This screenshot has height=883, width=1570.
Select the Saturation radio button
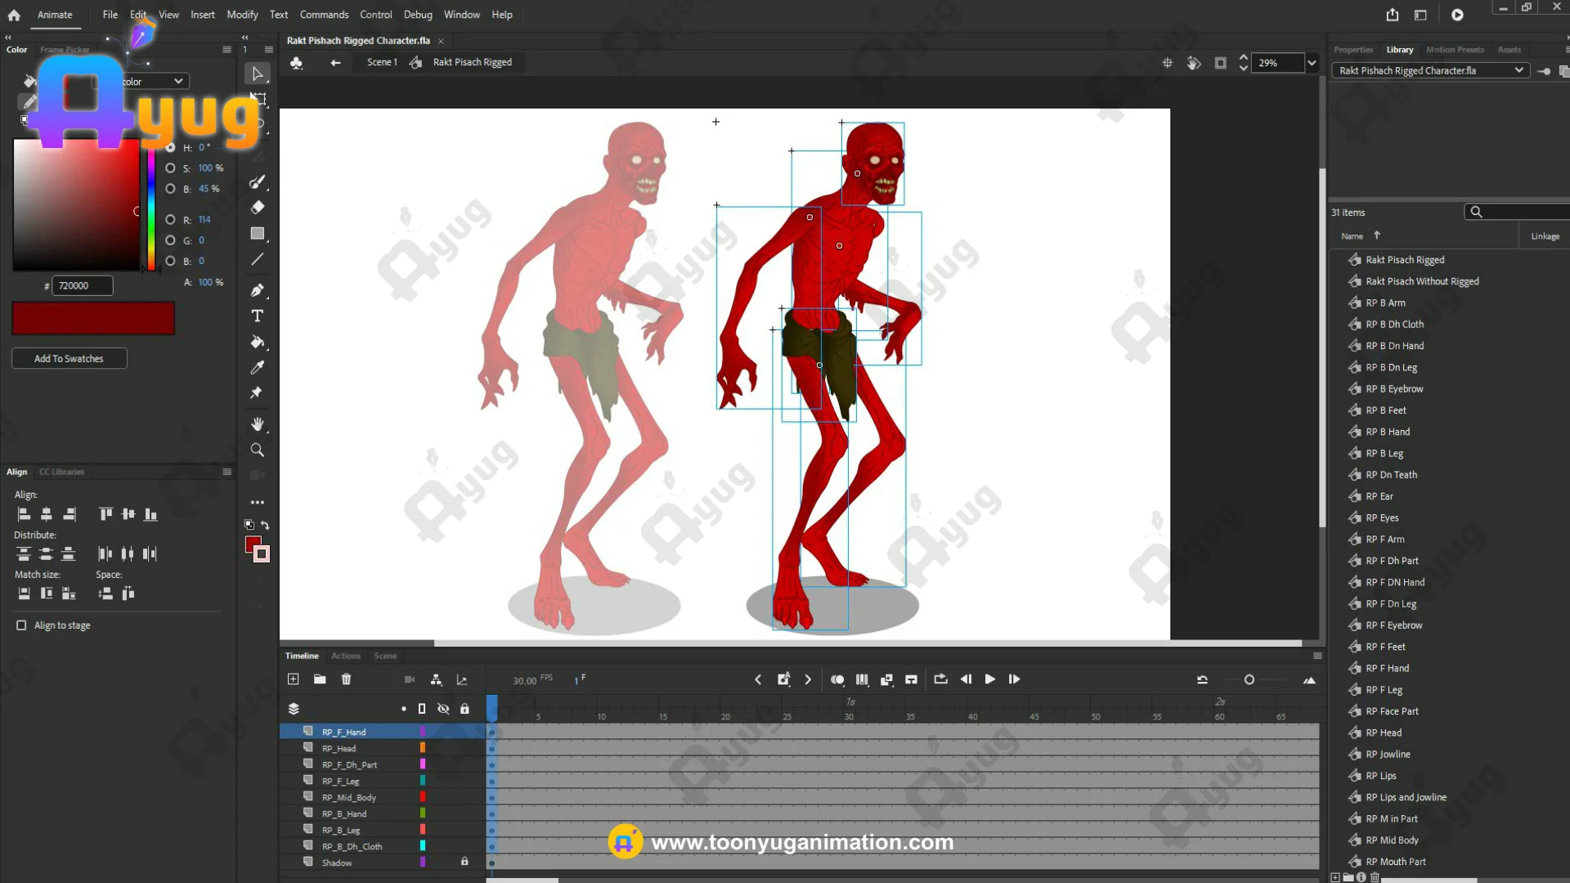[x=170, y=168]
